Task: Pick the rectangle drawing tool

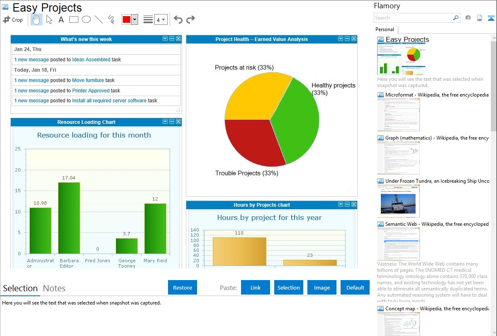Action: point(73,19)
